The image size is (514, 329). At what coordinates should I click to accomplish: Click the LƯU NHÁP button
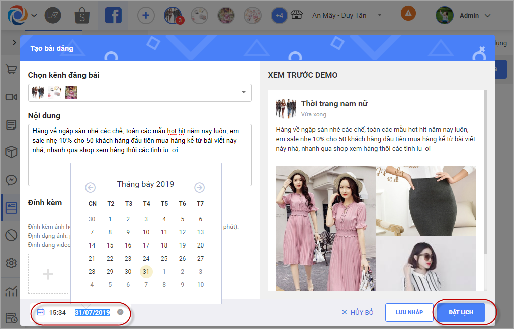409,312
